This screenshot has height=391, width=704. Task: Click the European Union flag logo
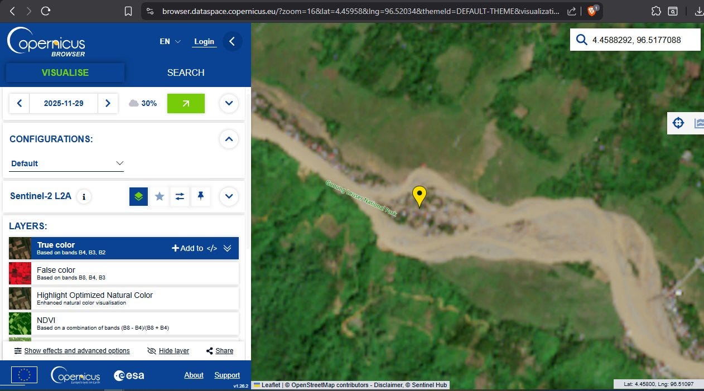pyautogui.click(x=24, y=375)
